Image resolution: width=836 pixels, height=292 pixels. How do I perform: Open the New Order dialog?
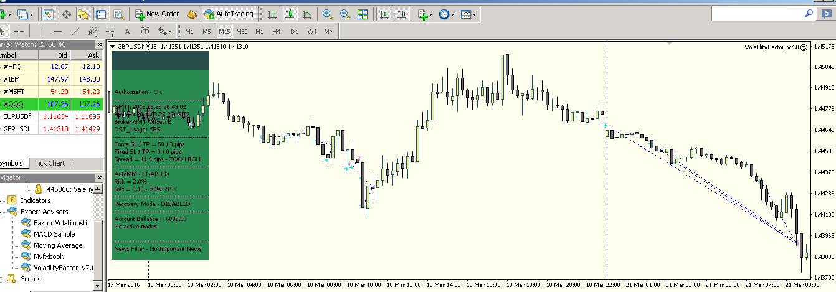tap(158, 14)
